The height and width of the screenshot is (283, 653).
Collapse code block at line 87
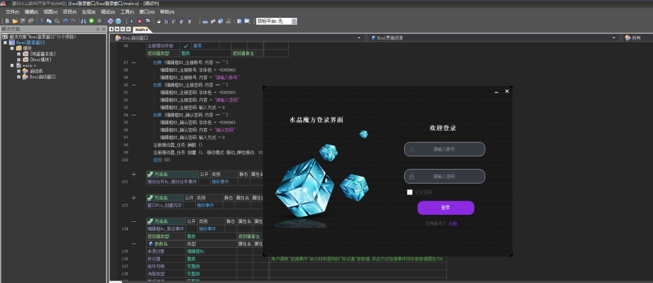pos(134,62)
